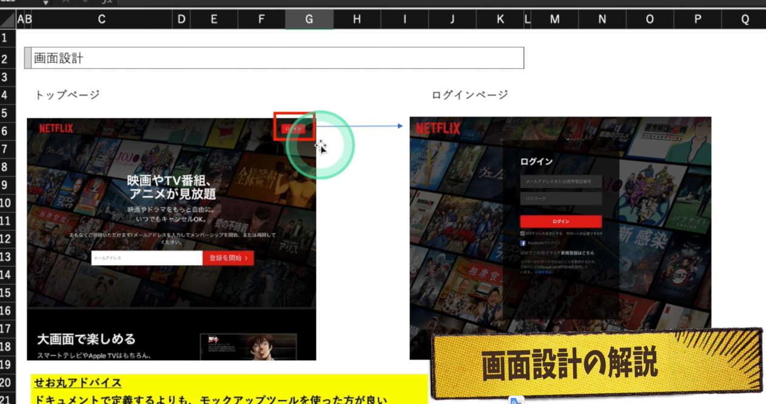This screenshot has width=766, height=404.
Task: Select column A header
Action: coord(19,20)
